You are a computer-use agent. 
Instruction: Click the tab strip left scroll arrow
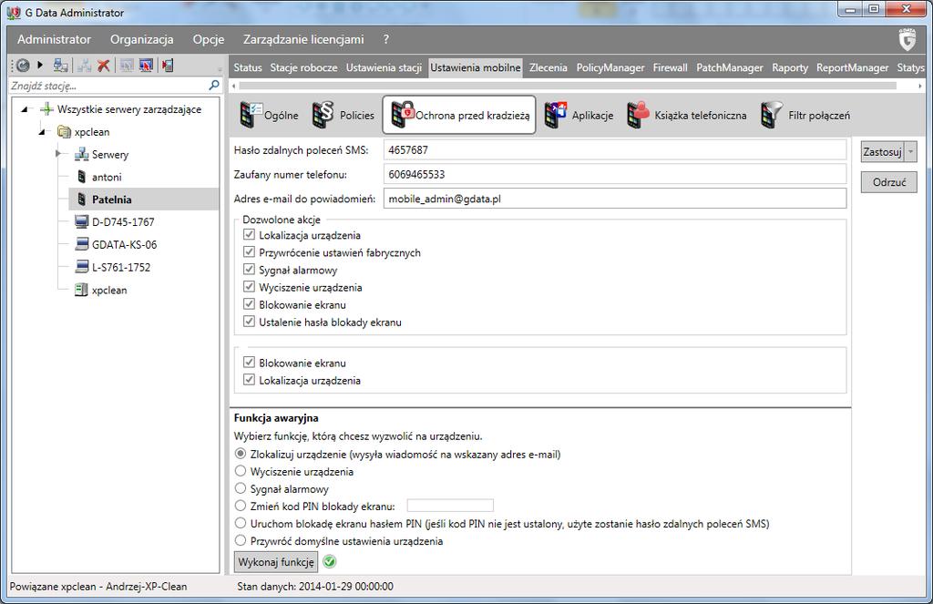pyautogui.click(x=234, y=86)
